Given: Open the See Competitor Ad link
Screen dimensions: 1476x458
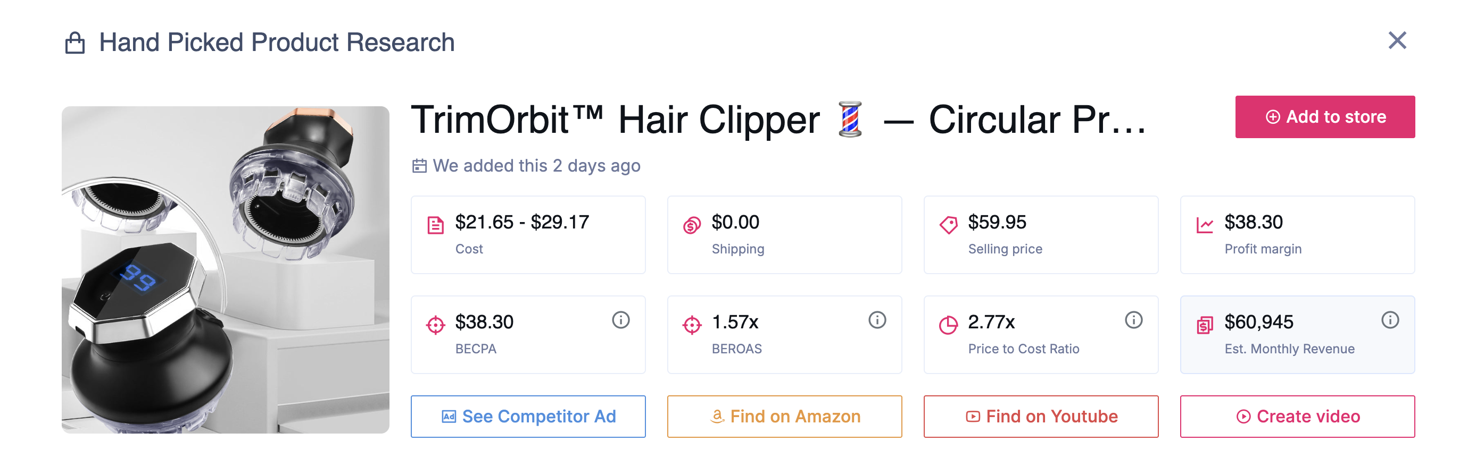Looking at the screenshot, I should 528,416.
